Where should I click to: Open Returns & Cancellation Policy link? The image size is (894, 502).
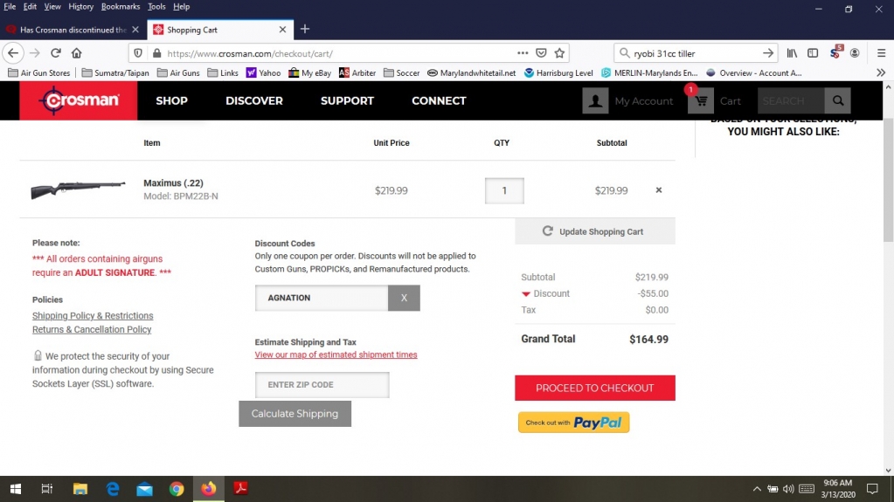pyautogui.click(x=92, y=329)
